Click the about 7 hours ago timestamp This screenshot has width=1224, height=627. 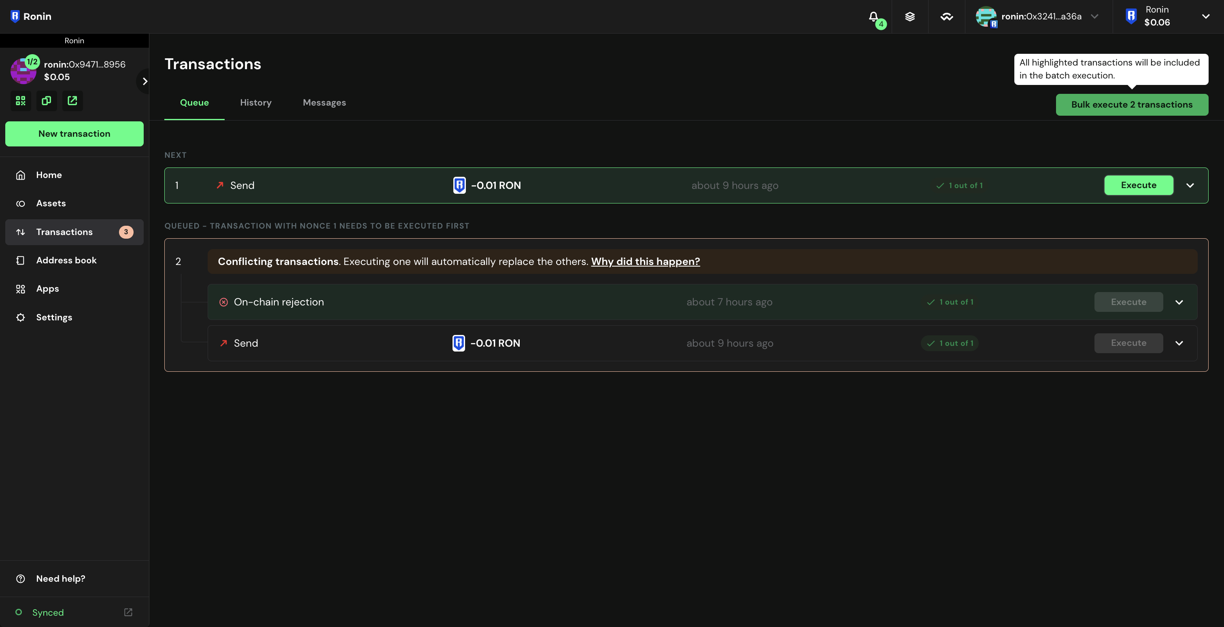[x=729, y=302]
